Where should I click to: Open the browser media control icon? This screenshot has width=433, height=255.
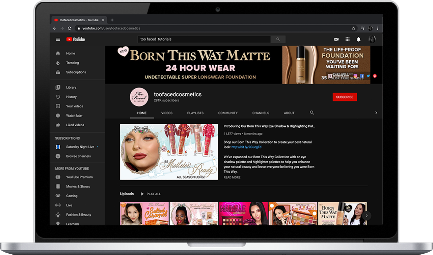point(362,28)
